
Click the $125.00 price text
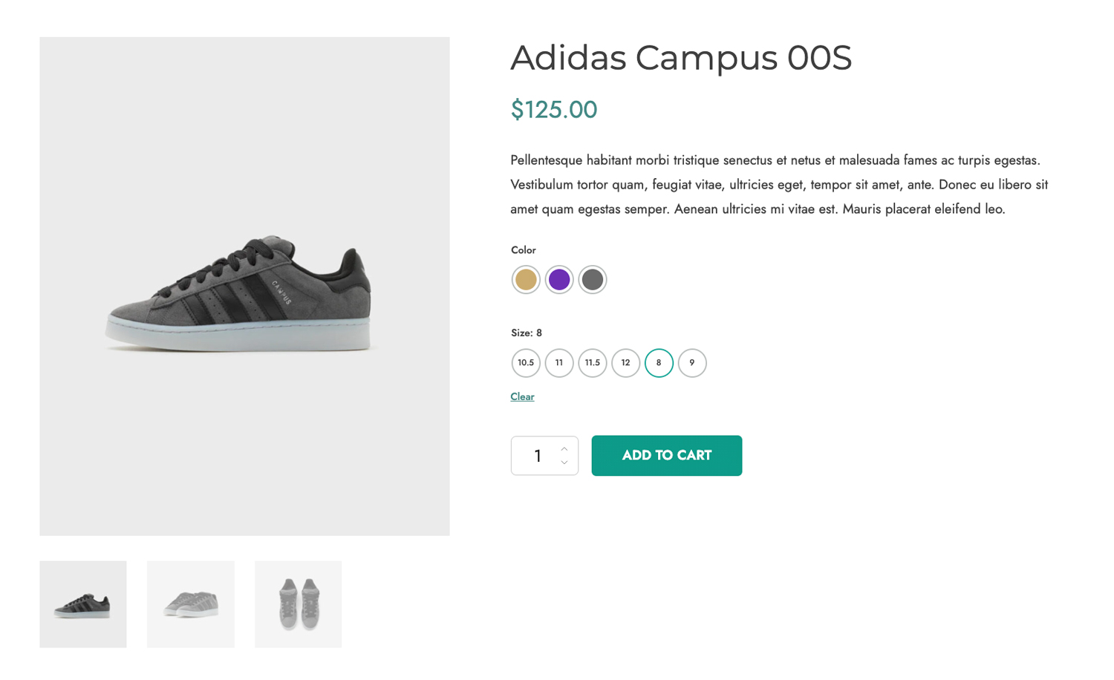click(554, 110)
